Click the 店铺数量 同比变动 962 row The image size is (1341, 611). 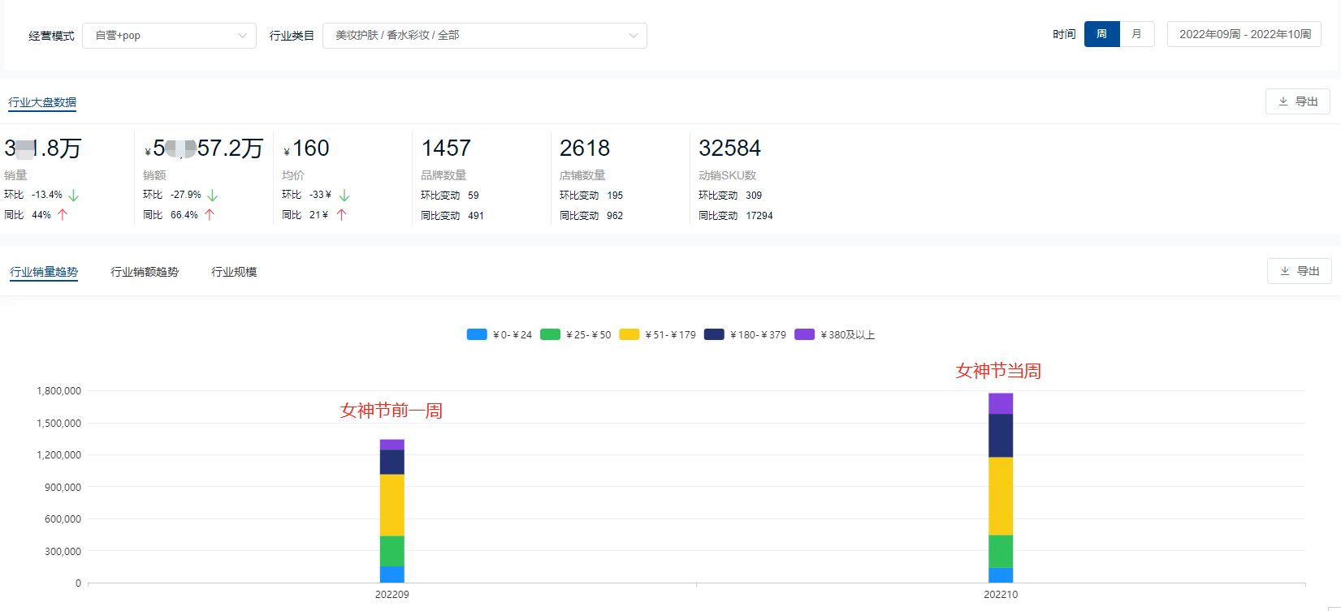pos(591,216)
